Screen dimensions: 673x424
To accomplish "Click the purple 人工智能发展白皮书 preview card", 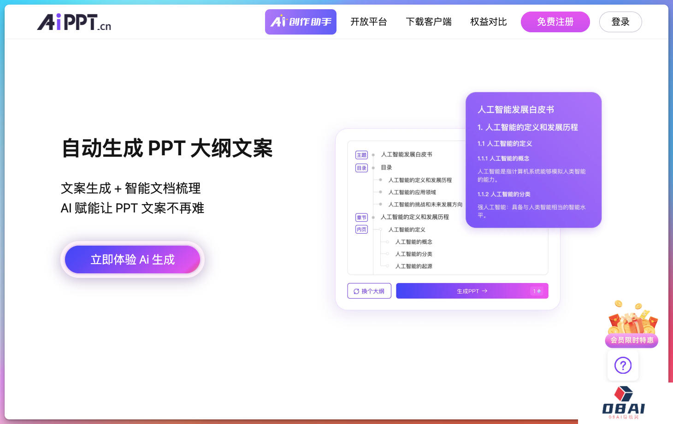I will (x=533, y=160).
